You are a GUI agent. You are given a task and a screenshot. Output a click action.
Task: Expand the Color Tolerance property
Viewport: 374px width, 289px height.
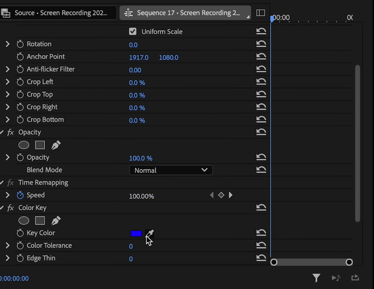coord(7,245)
